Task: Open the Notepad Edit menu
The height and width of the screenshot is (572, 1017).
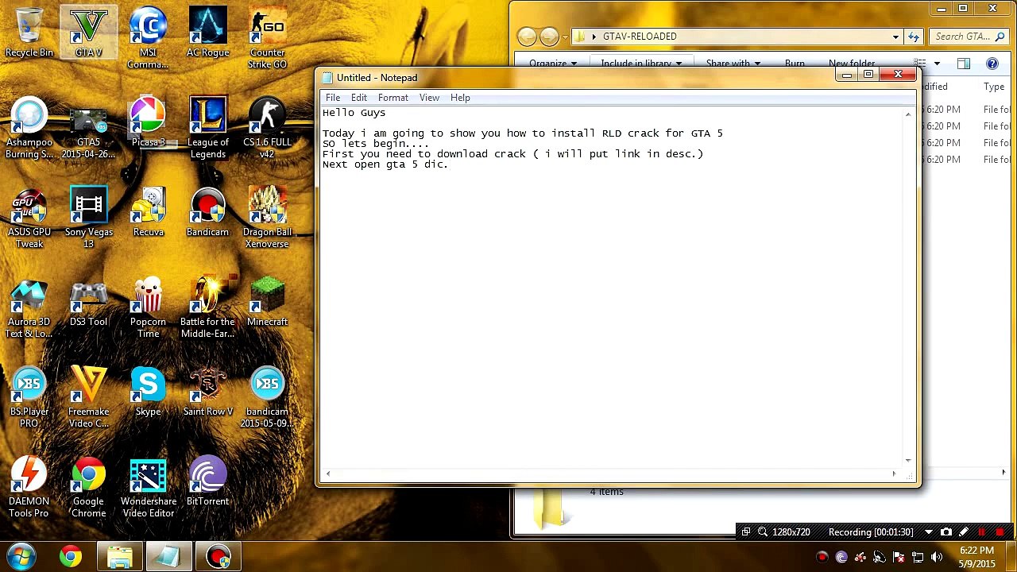Action: point(359,98)
